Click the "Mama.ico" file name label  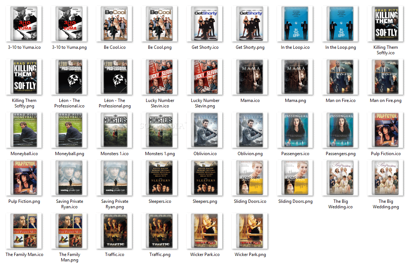point(250,100)
